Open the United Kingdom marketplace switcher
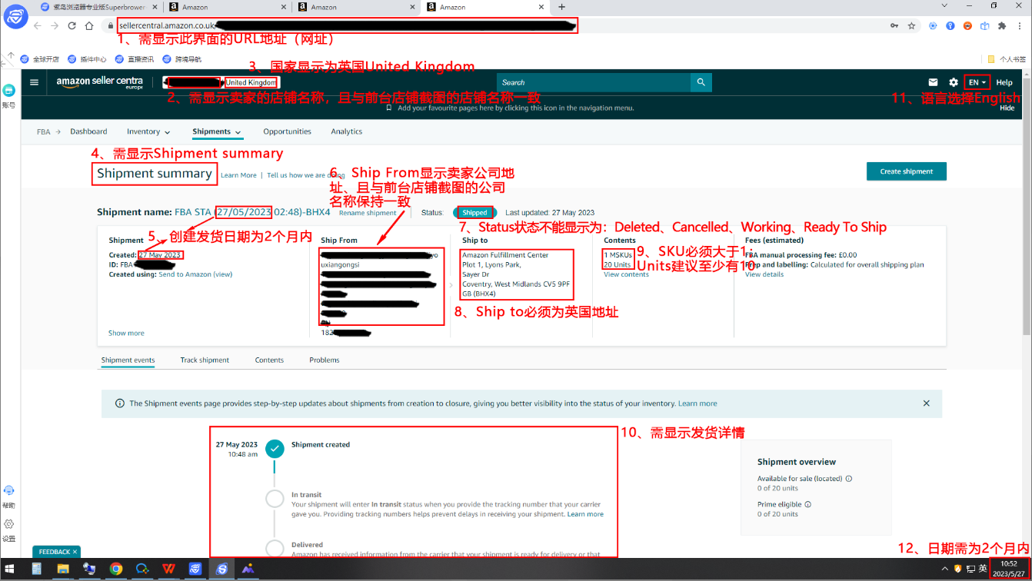 [251, 82]
